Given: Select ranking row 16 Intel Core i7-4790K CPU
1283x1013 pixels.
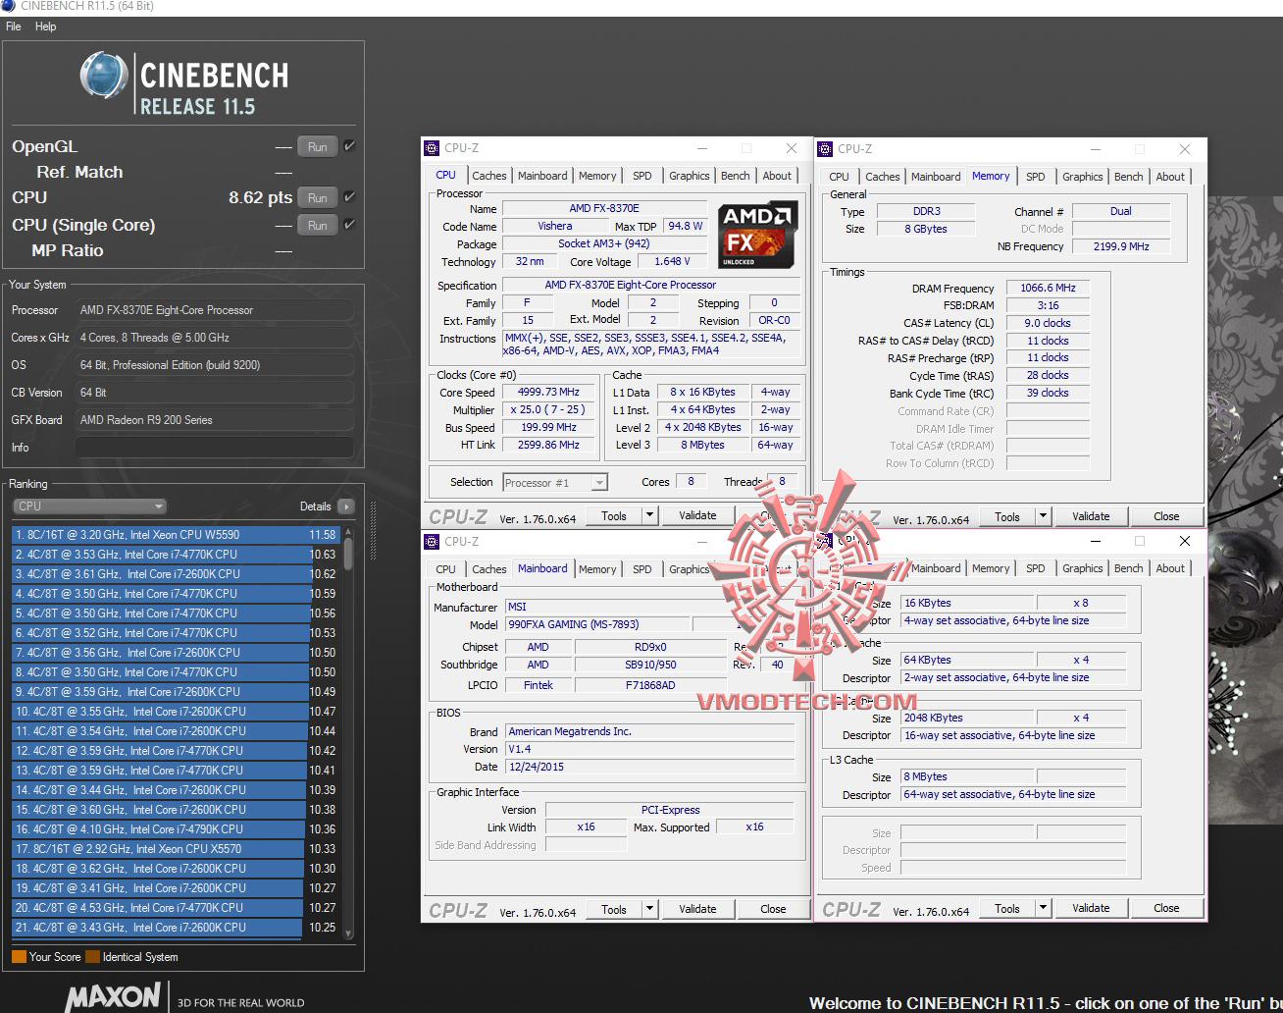Looking at the screenshot, I should point(175,829).
